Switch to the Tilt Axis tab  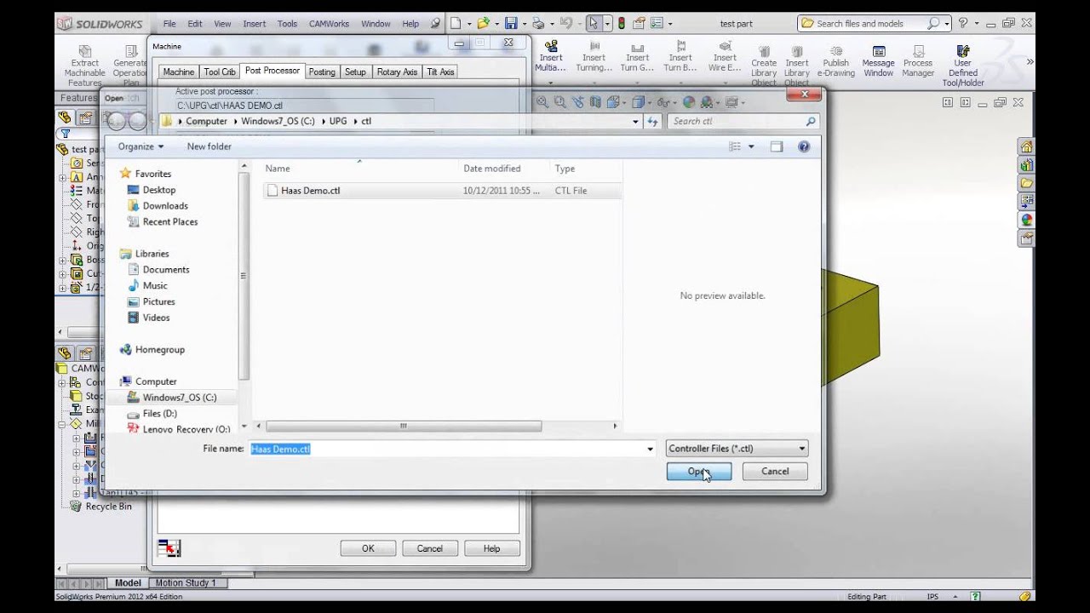[x=440, y=72]
